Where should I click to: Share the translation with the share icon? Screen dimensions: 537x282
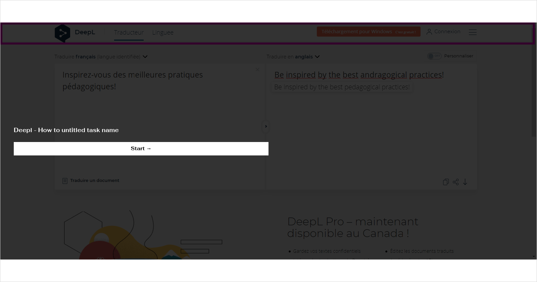coord(455,182)
